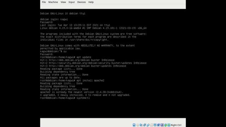Click the hard disk activity status icon

(134, 125)
